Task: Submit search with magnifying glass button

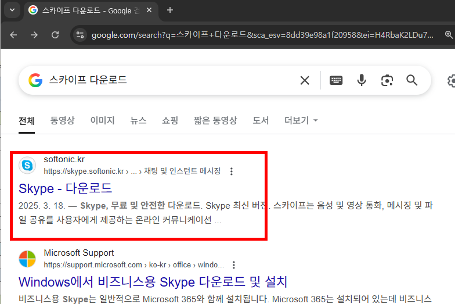Action: pos(412,80)
